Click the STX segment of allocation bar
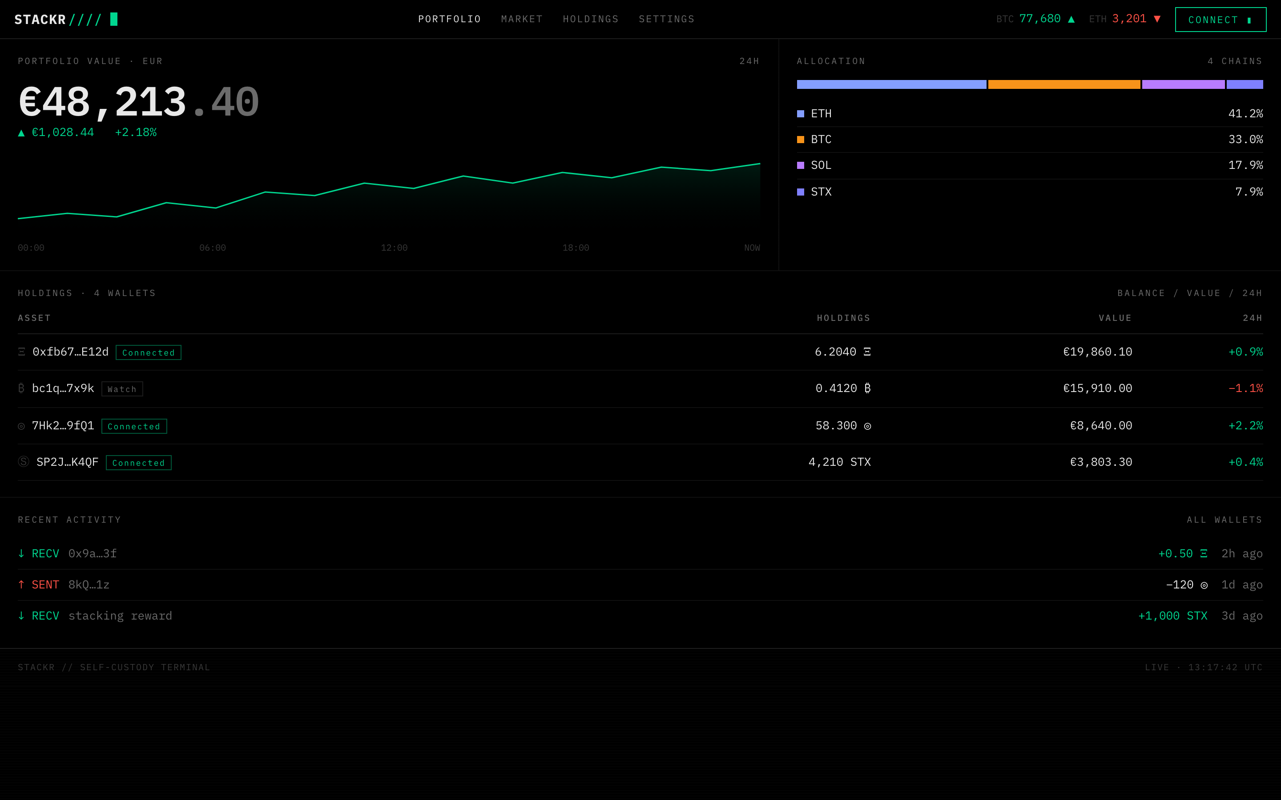The image size is (1281, 800). click(x=1245, y=84)
